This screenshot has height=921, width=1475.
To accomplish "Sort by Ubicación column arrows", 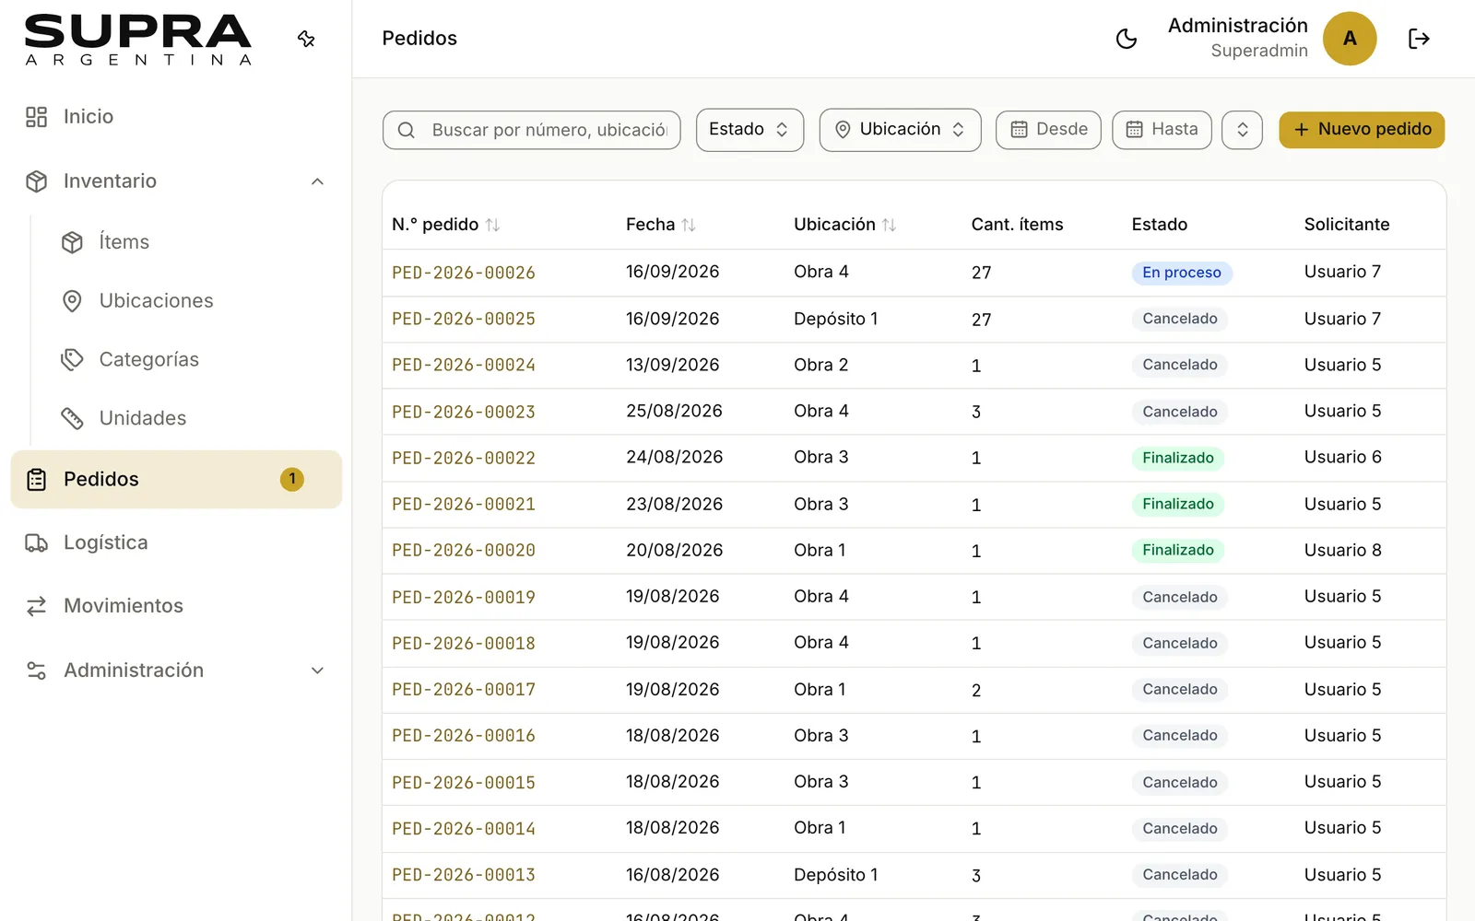I will pos(889,225).
